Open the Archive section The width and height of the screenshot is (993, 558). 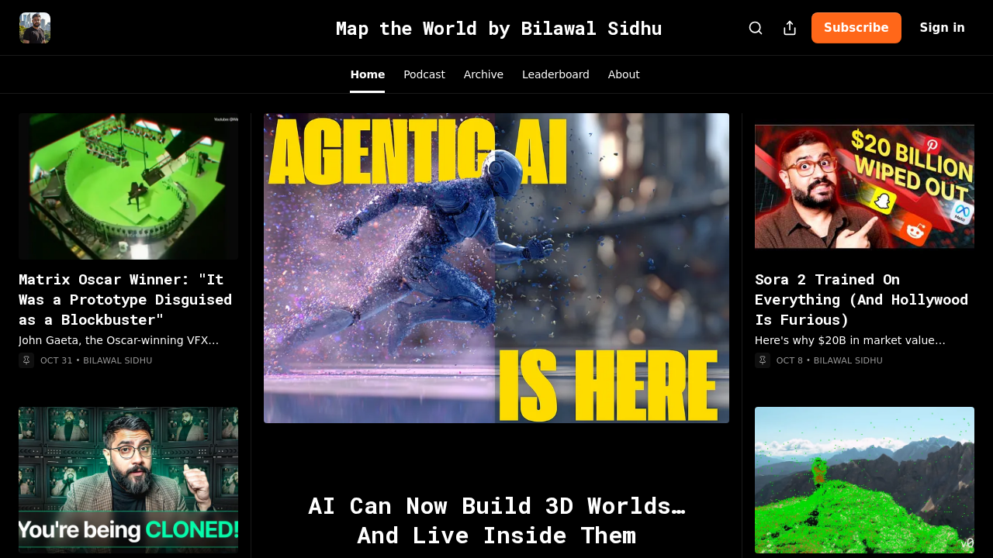tap(483, 74)
